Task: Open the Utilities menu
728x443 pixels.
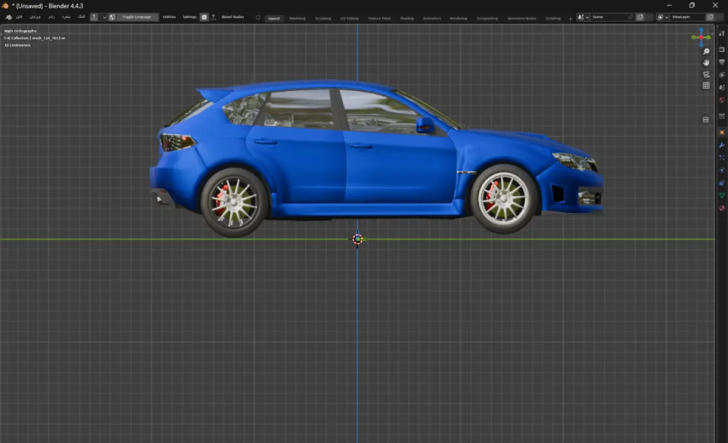Action: tap(169, 17)
